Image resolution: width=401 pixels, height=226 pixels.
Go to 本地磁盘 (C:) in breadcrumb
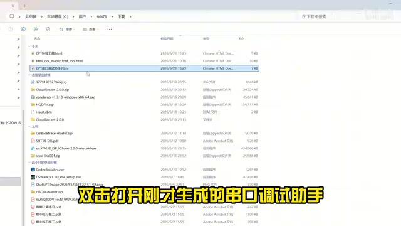[x=58, y=16]
